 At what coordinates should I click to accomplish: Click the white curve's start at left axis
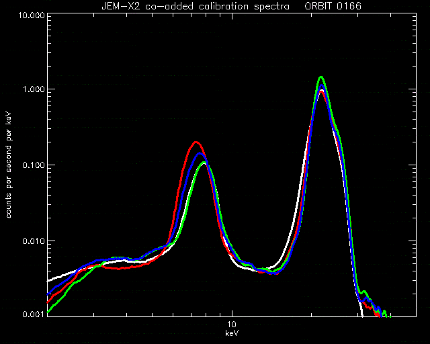click(x=49, y=281)
